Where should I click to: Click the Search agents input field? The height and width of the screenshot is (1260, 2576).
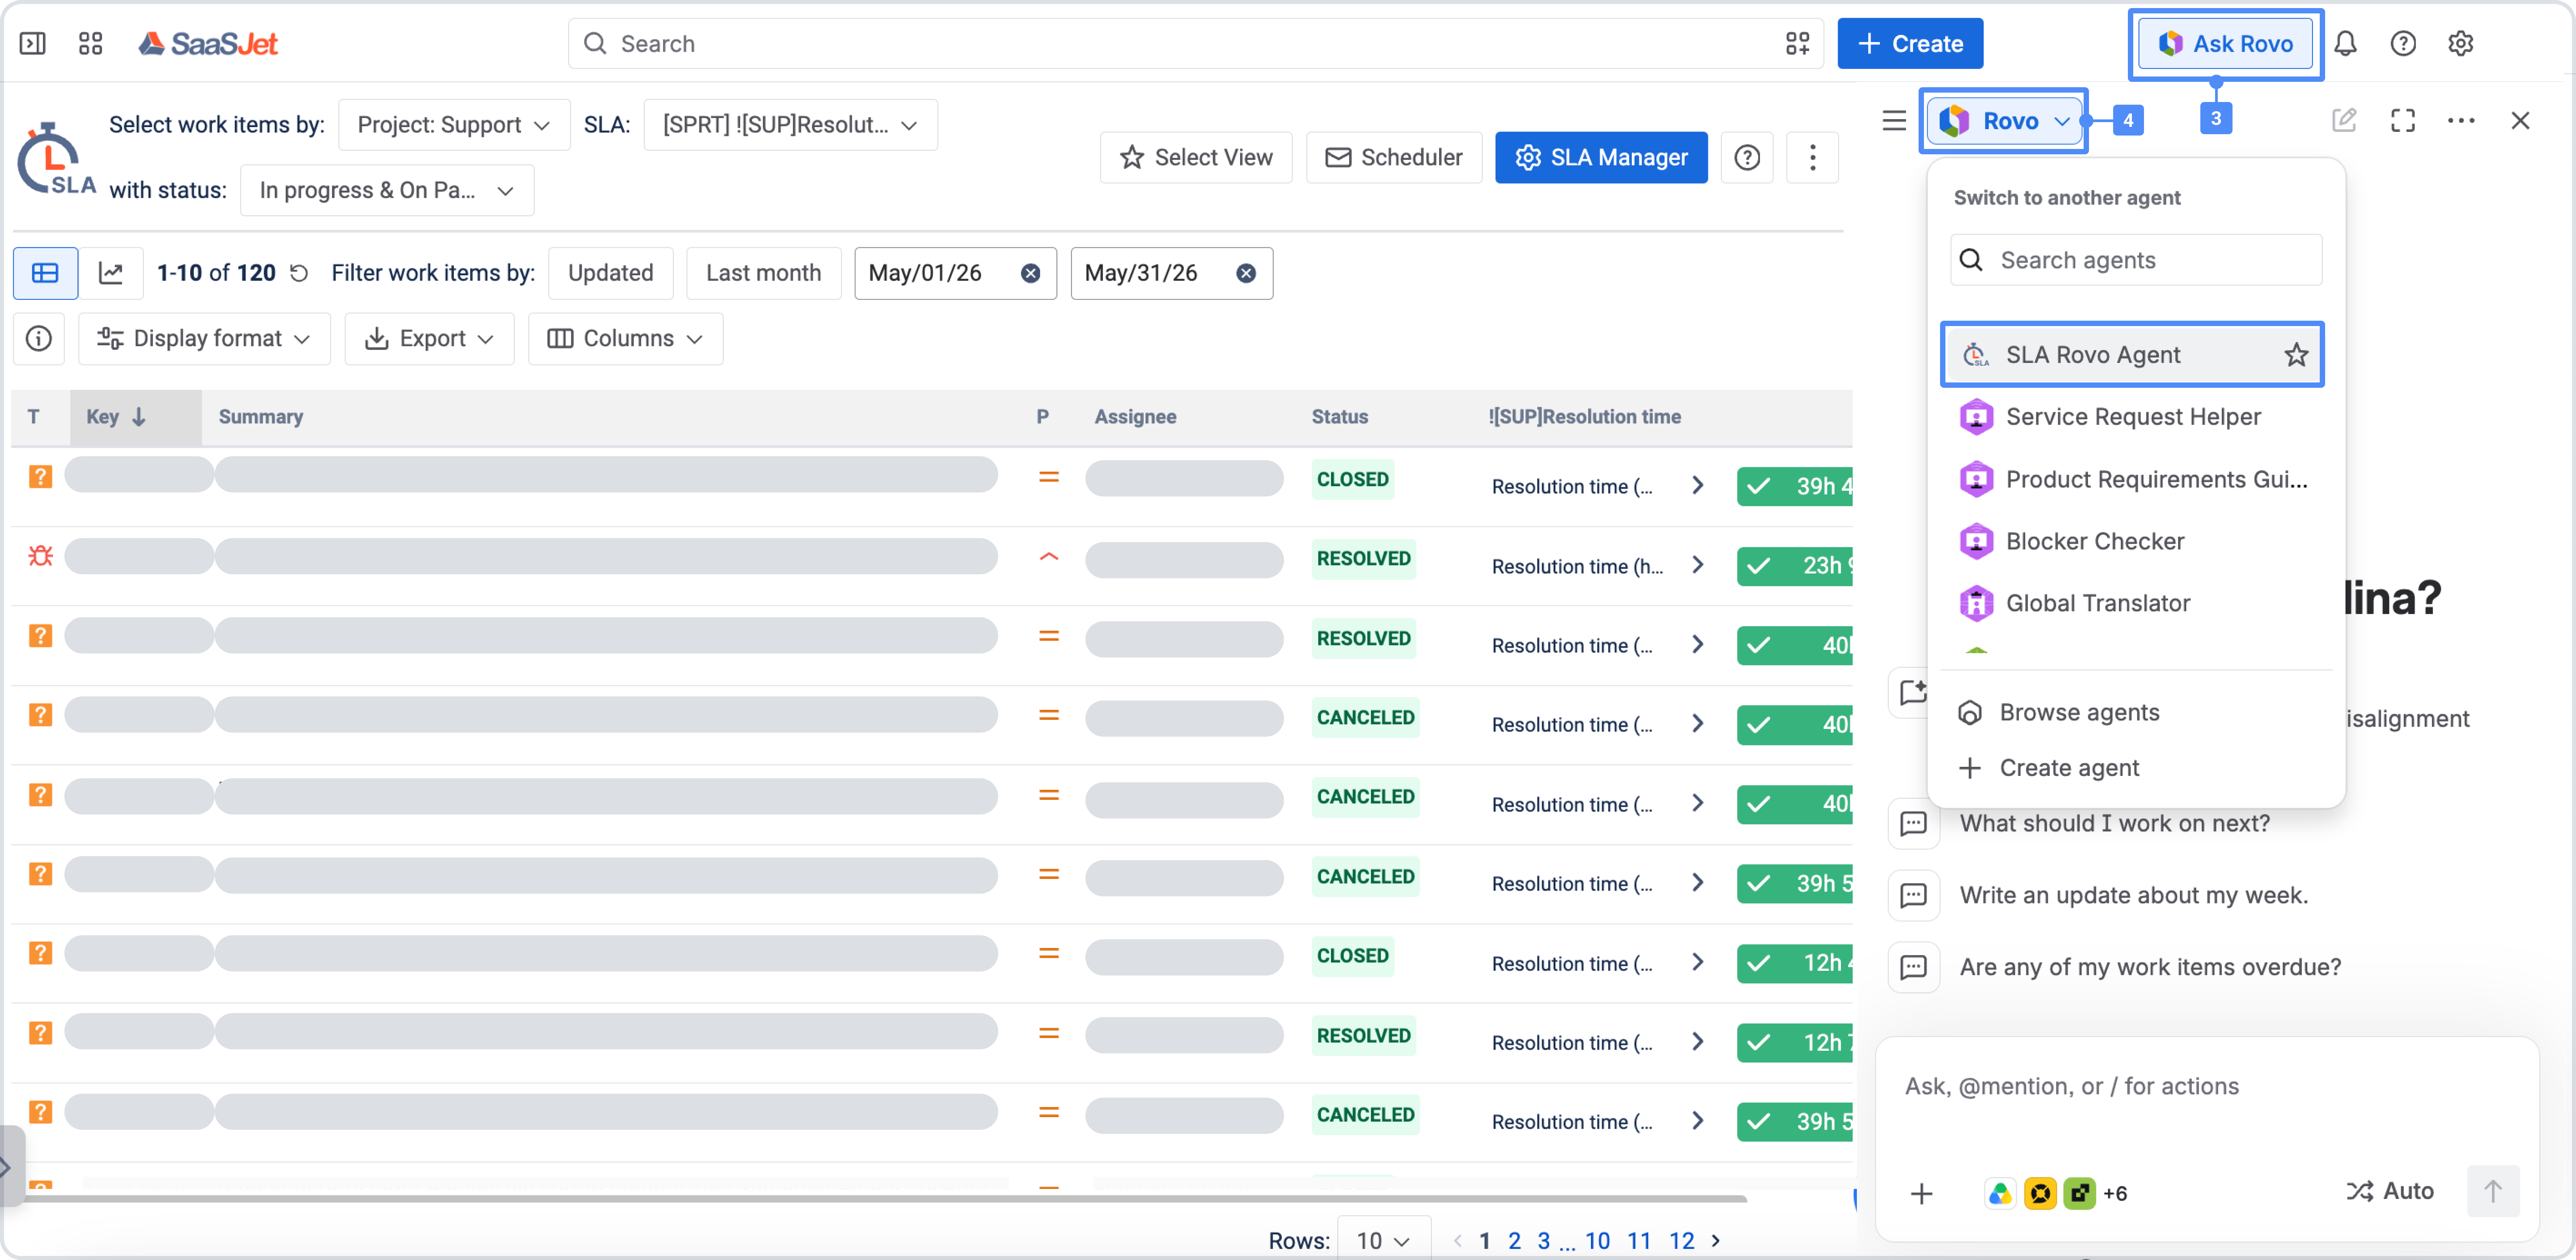pyautogui.click(x=2136, y=260)
